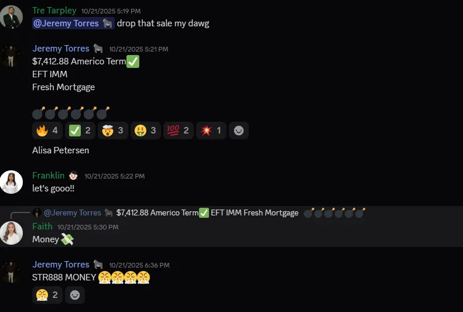Click the Franklin username
The width and height of the screenshot is (463, 312).
click(49, 176)
